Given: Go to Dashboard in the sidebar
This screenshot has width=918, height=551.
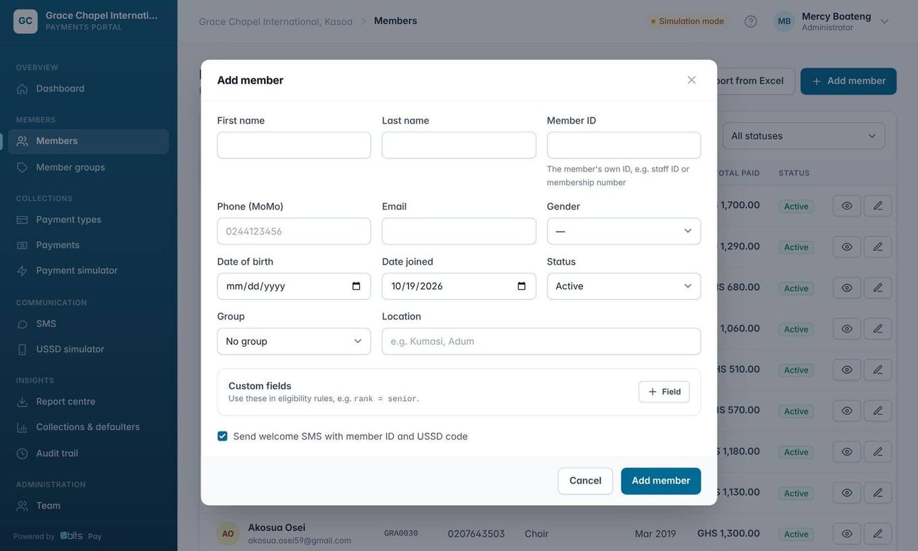Looking at the screenshot, I should click(x=88, y=88).
